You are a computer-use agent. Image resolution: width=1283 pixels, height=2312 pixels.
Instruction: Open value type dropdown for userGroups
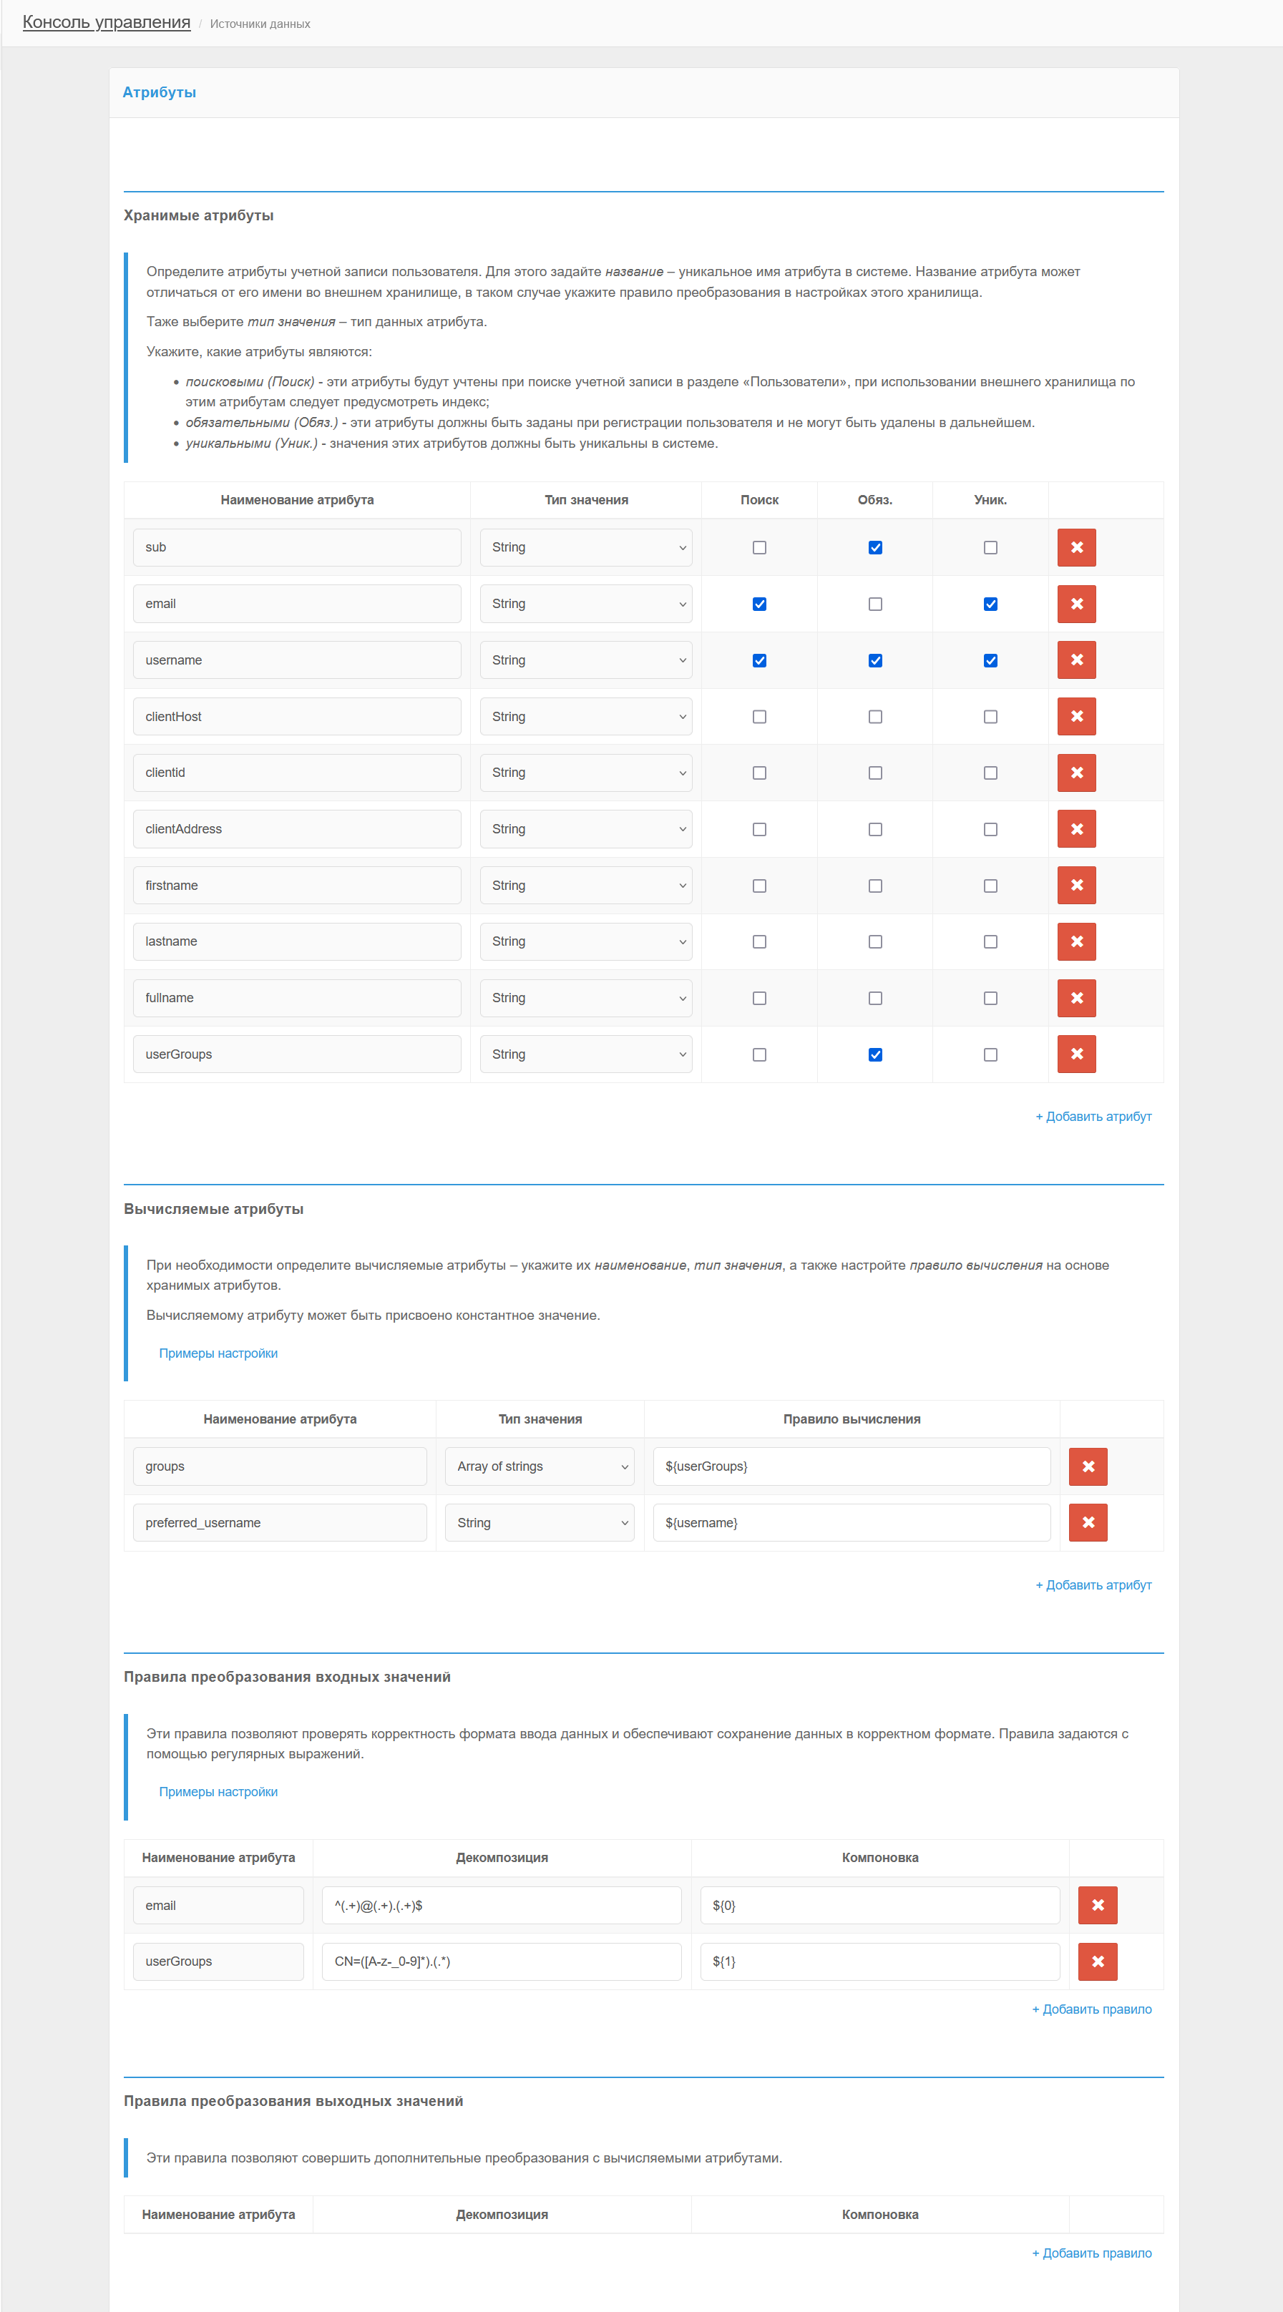point(585,1054)
